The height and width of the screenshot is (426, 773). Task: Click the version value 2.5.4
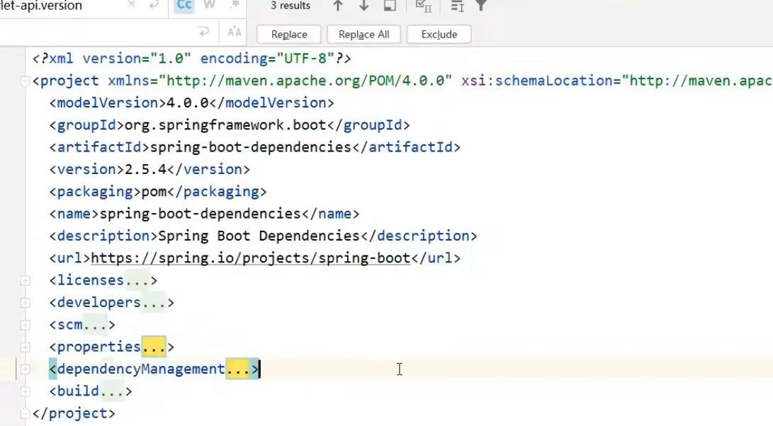(x=145, y=169)
